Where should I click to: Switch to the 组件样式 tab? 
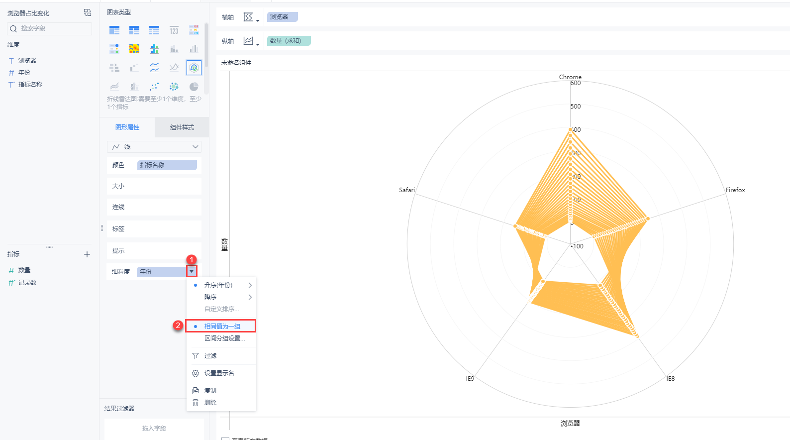pyautogui.click(x=182, y=127)
